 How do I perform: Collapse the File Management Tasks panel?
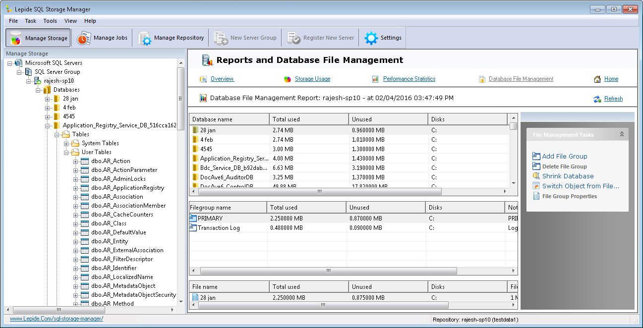click(622, 134)
